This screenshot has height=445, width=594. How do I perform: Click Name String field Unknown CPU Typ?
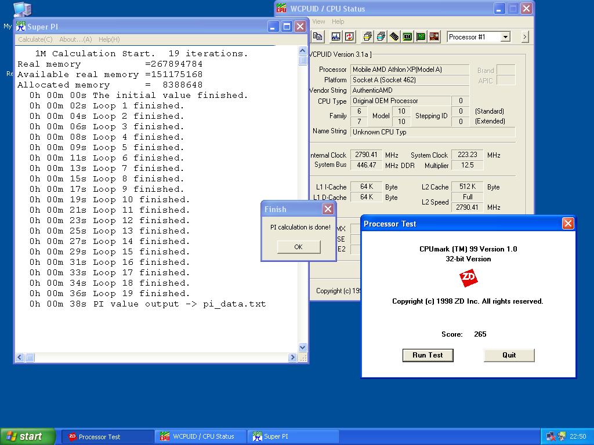[x=433, y=132]
